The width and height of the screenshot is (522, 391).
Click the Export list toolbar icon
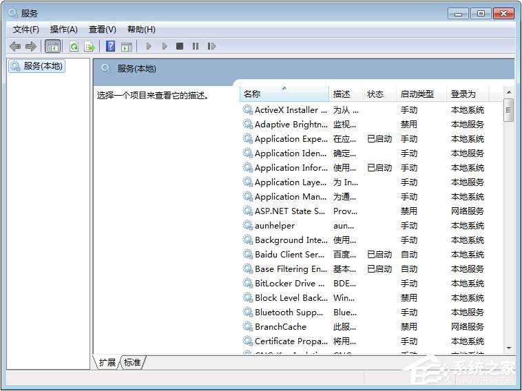(90, 46)
